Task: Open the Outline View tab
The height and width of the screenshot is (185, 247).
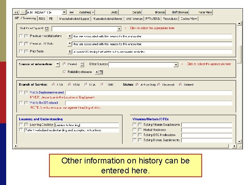Action: [x=189, y=19]
